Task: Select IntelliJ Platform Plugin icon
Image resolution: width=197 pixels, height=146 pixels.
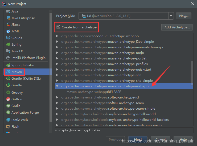Action: [8, 58]
